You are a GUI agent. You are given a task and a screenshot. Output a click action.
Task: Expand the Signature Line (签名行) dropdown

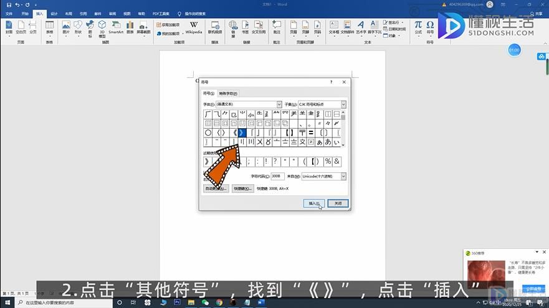(403, 22)
